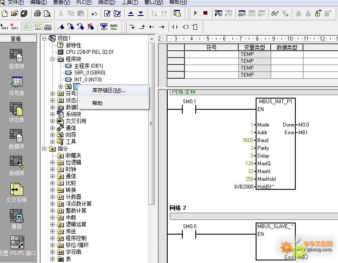Image resolution: width=338 pixels, height=263 pixels.
Task: Click the M0.0 Done output
Action: pos(304,125)
